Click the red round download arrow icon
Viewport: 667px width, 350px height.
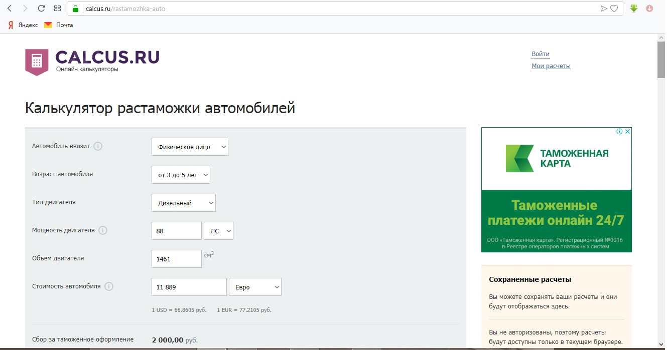coord(649,9)
